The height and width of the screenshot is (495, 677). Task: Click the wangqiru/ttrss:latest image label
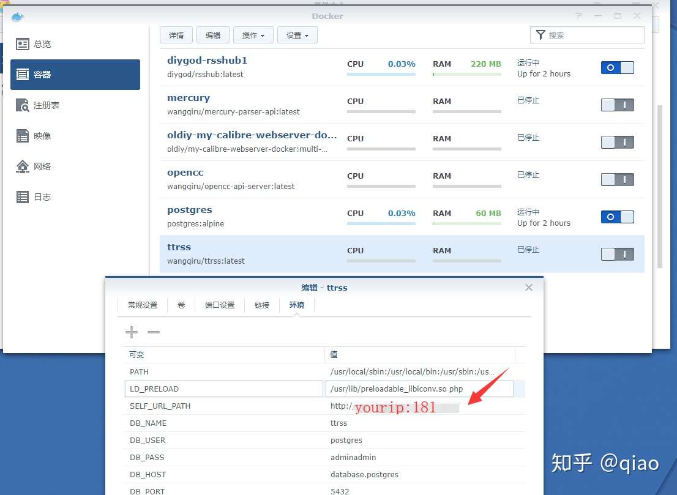[206, 261]
